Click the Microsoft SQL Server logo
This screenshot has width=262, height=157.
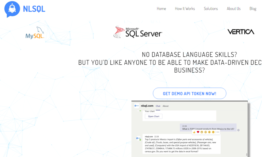pyautogui.click(x=138, y=32)
